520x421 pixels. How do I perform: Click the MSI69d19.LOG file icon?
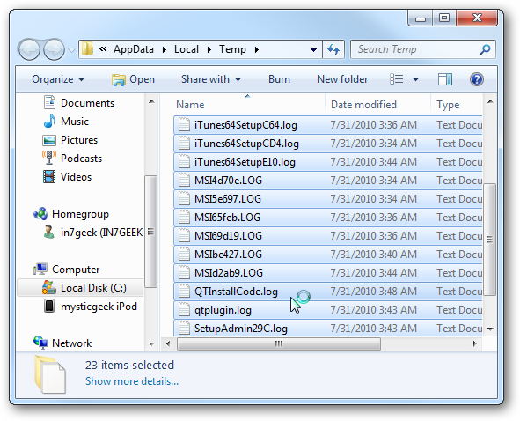(184, 236)
